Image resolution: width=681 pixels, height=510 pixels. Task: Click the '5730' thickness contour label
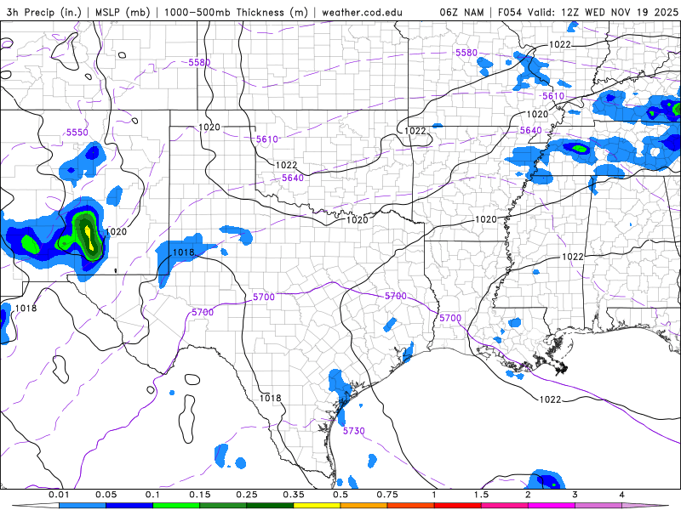[353, 431]
